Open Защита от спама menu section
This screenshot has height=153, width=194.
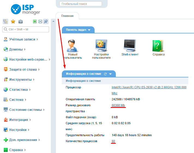pyautogui.click(x=23, y=70)
